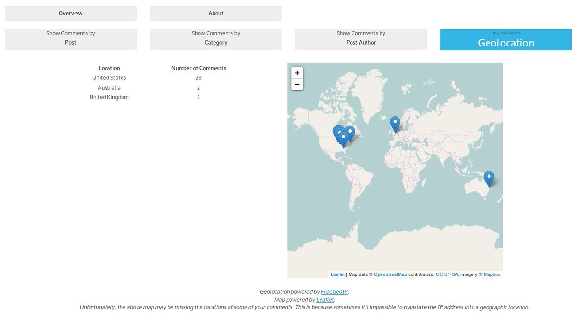Open the Overview tab

pos(71,14)
